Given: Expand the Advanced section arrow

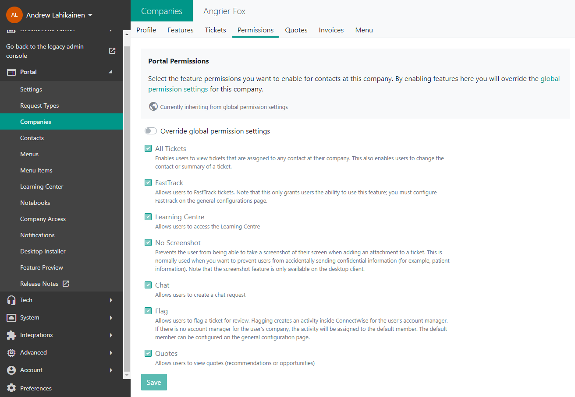Looking at the screenshot, I should point(111,353).
